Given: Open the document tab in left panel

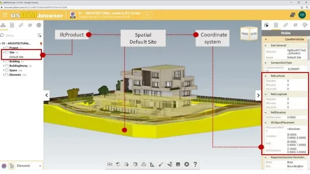Looking at the screenshot, I should [x=12, y=25].
